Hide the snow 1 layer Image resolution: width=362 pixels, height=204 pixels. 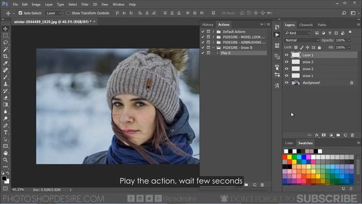[287, 75]
